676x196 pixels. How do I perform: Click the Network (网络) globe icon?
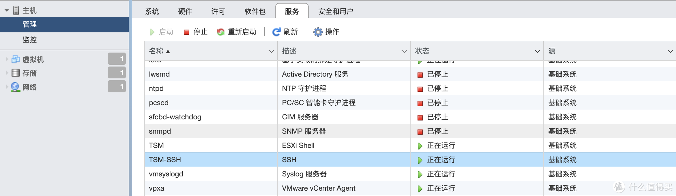pos(15,87)
